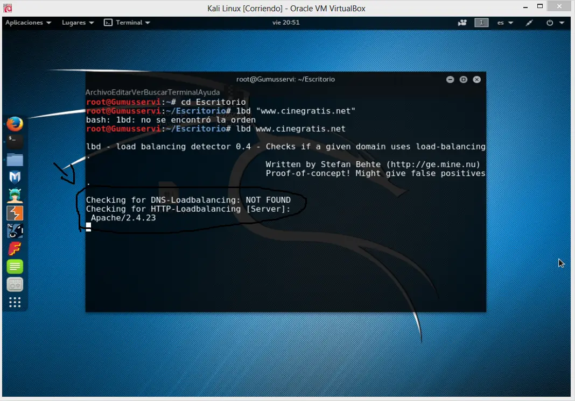The height and width of the screenshot is (401, 575).
Task: Click the screen recorder icon in top bar
Action: 462,23
